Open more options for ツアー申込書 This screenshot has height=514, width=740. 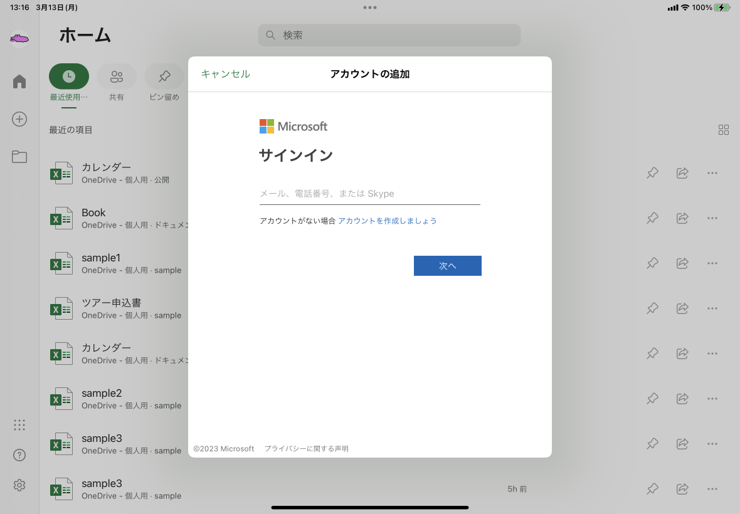[712, 308]
